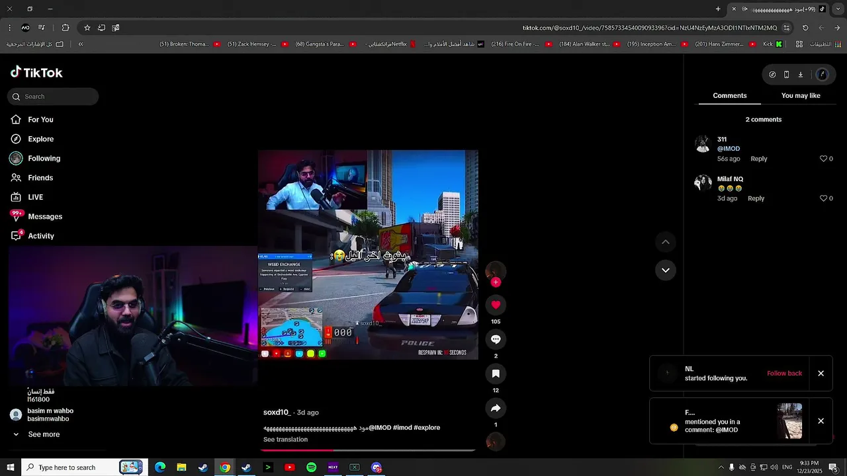Go to next video with down arrow

(666, 270)
